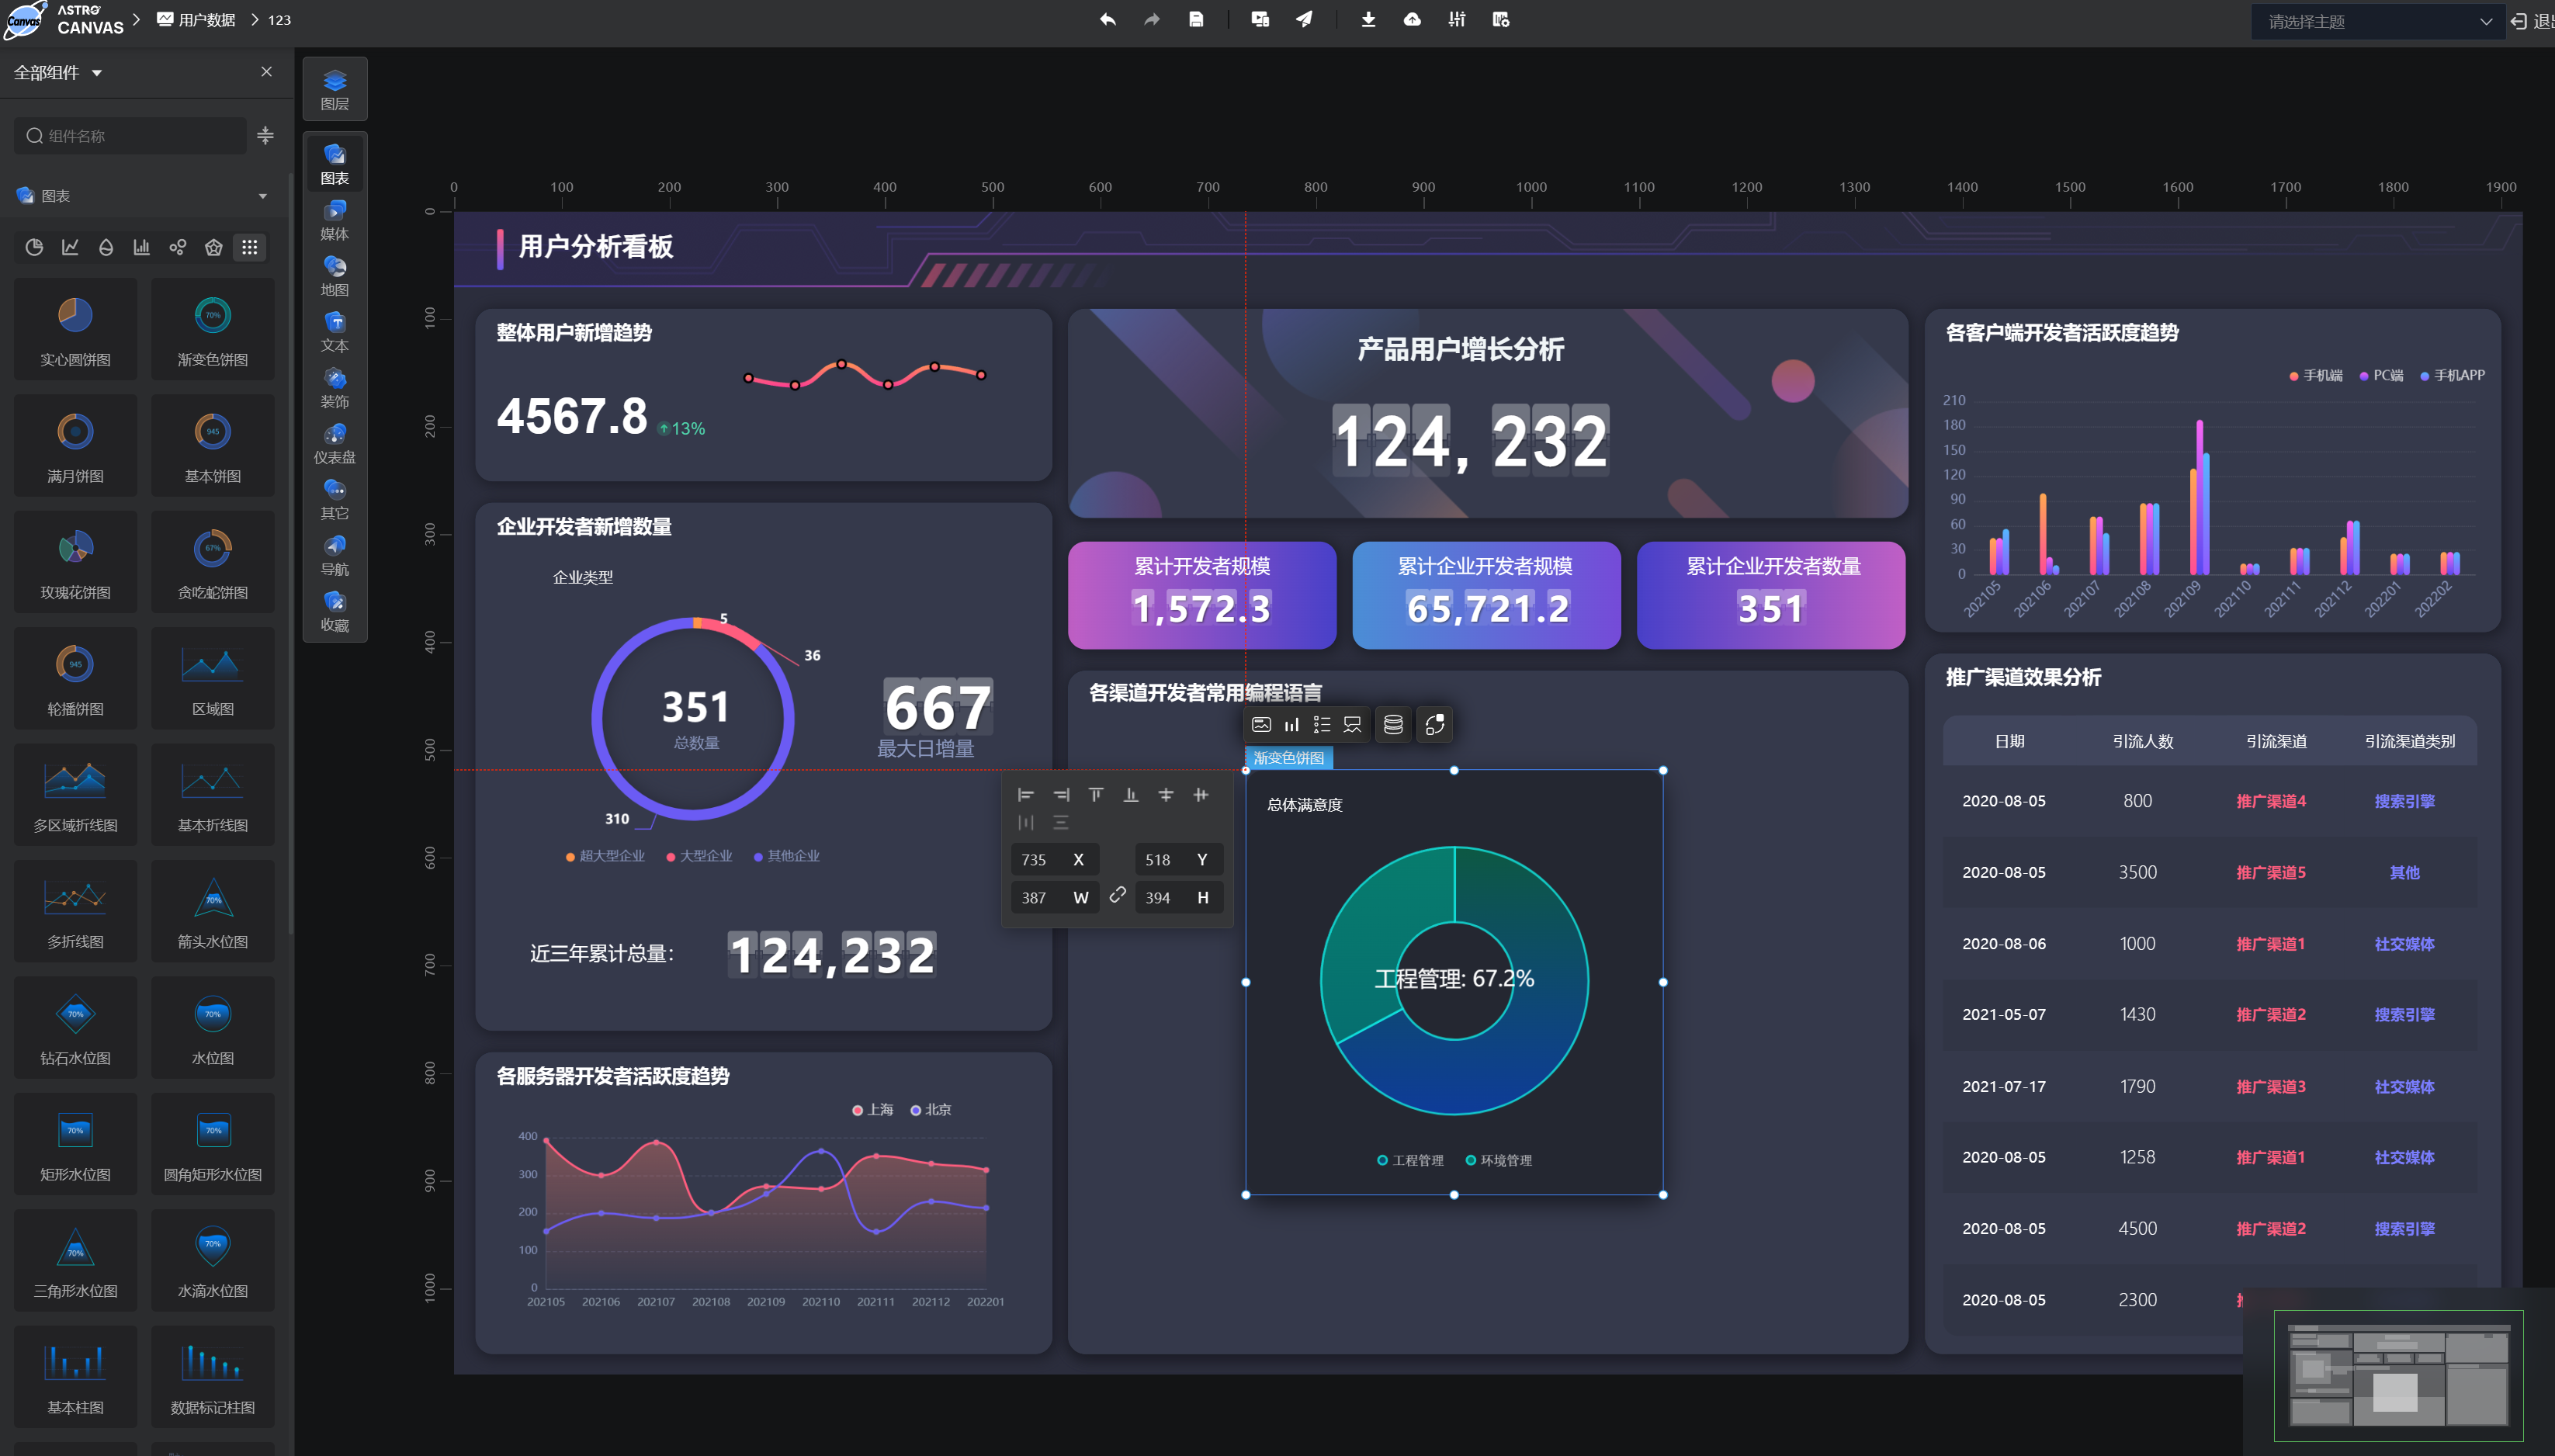This screenshot has width=2555, height=1456.
Task: Save the canvas with floppy-disk icon
Action: tap(1196, 20)
